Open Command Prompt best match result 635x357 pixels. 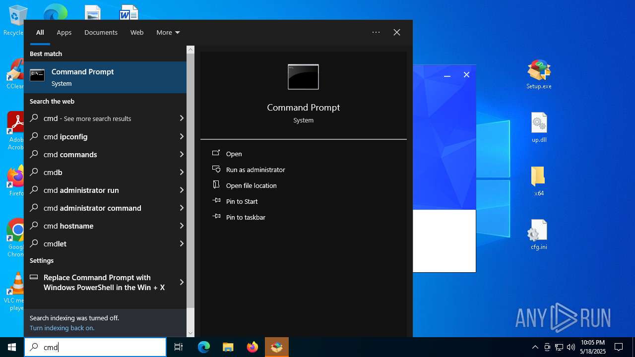tap(105, 77)
